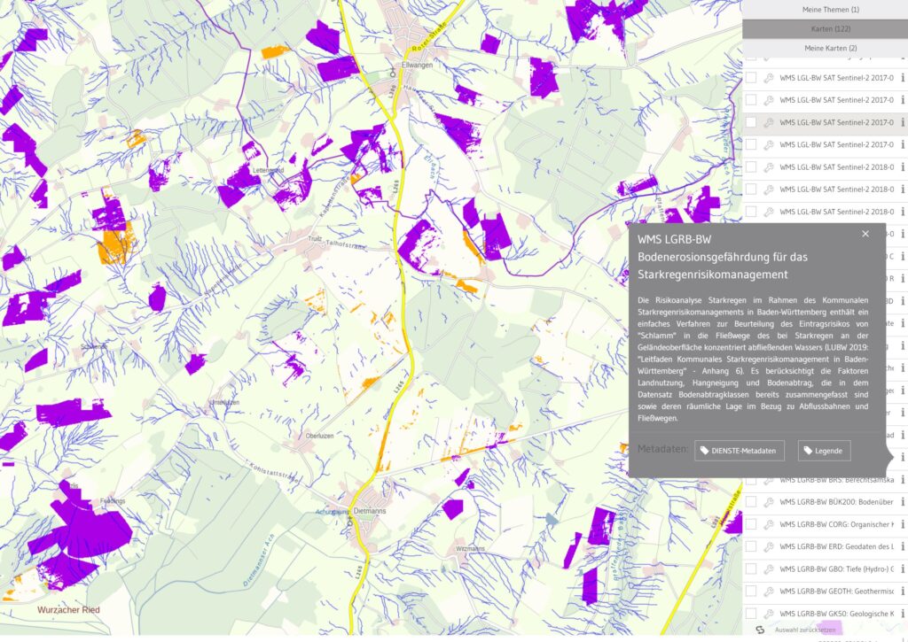View info for GBO Tiefe layer

click(x=903, y=569)
